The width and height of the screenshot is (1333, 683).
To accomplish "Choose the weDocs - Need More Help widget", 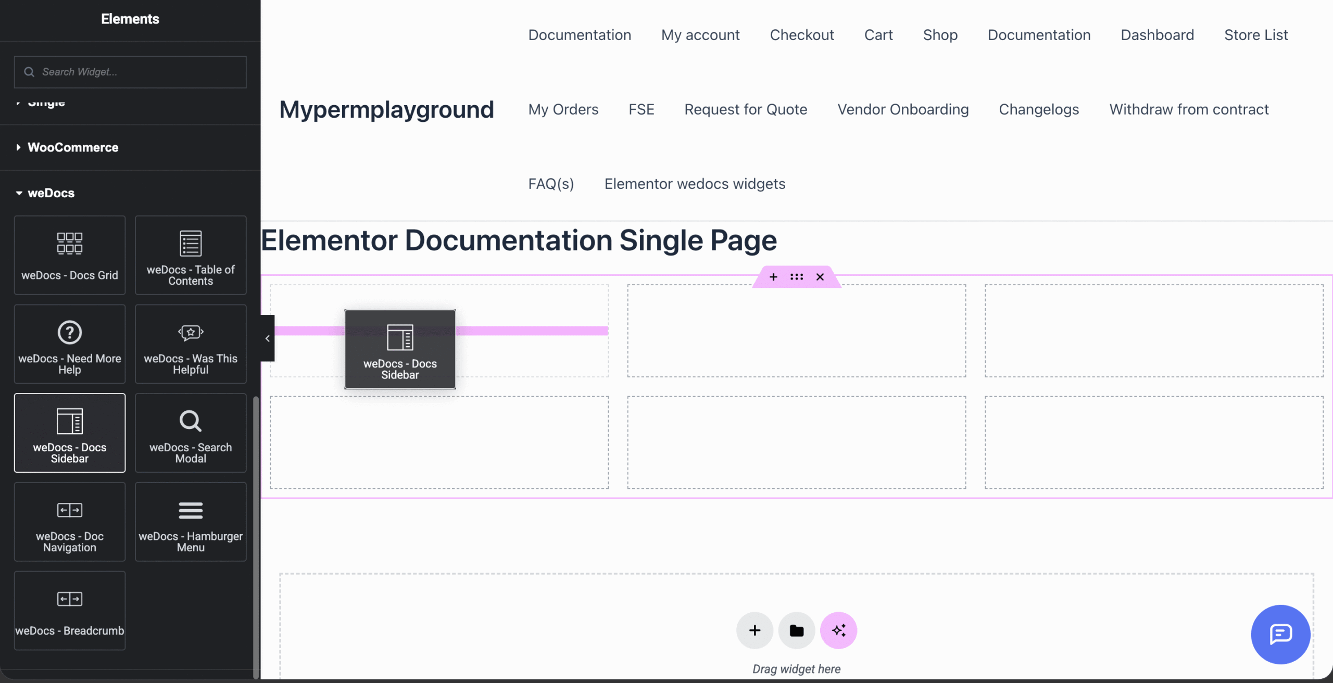I will point(70,344).
